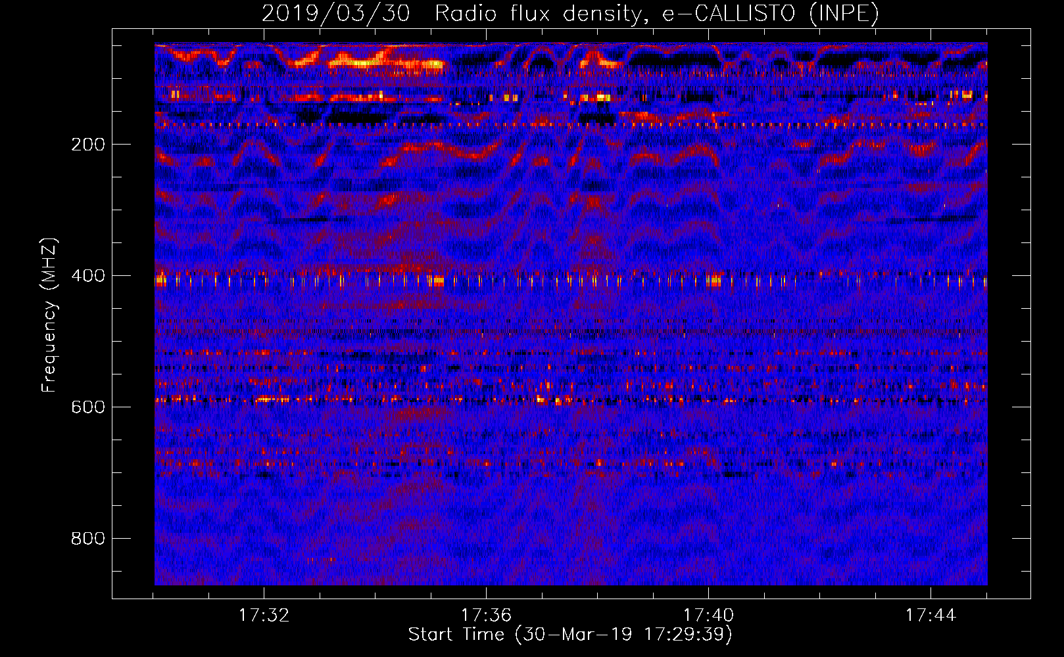Click the 17:40 time tick label
This screenshot has width=1064, height=657.
[708, 616]
